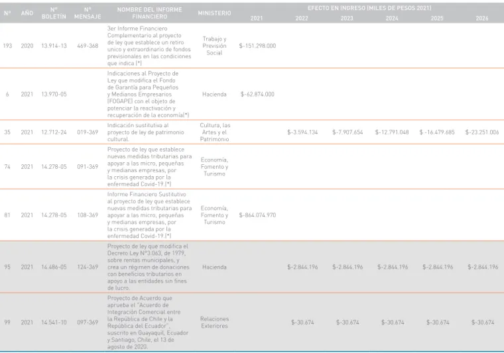Select mensaje 091-369 cell
Screen dimensions: 504x353
tap(88, 167)
